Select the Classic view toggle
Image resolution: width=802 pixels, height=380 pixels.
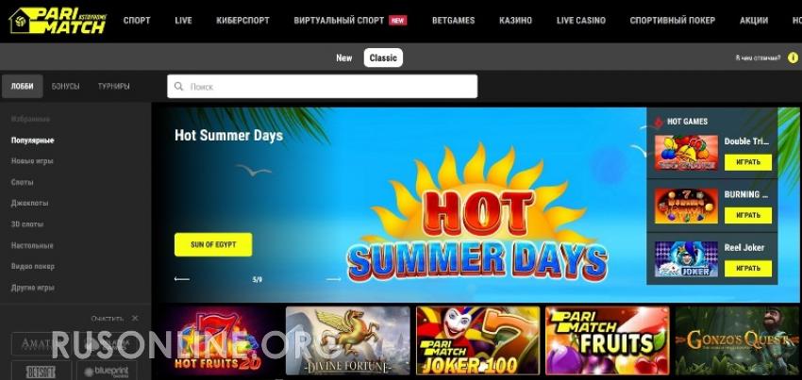pos(383,58)
